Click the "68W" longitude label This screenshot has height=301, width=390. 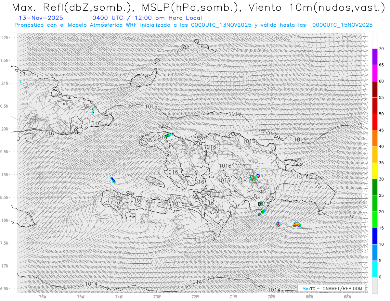click(347, 296)
